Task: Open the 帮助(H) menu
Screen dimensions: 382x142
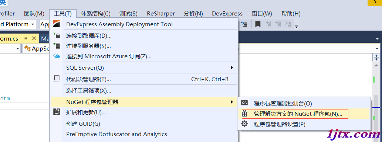Action: (x=291, y=14)
